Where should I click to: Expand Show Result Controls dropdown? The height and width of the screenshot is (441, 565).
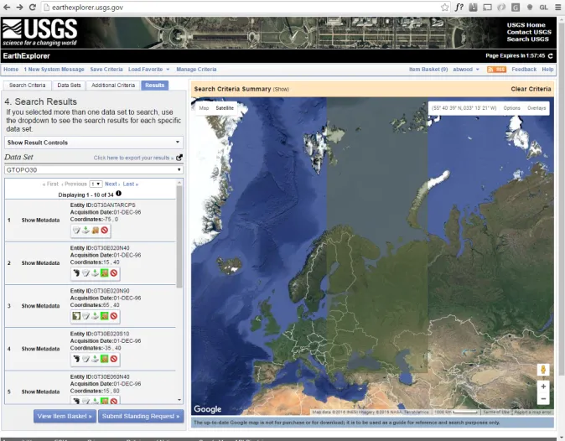(93, 143)
